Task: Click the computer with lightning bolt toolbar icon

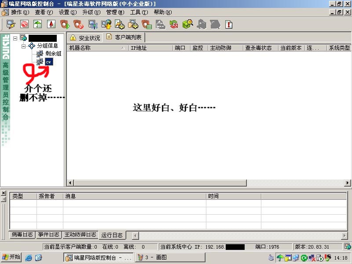Action: coord(11,24)
